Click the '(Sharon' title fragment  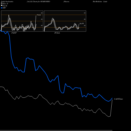click(x=66, y=2)
